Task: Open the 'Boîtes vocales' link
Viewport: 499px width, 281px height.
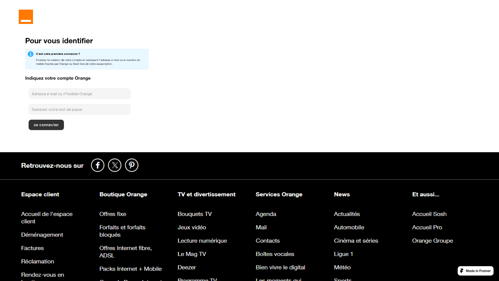Action: [275, 254]
